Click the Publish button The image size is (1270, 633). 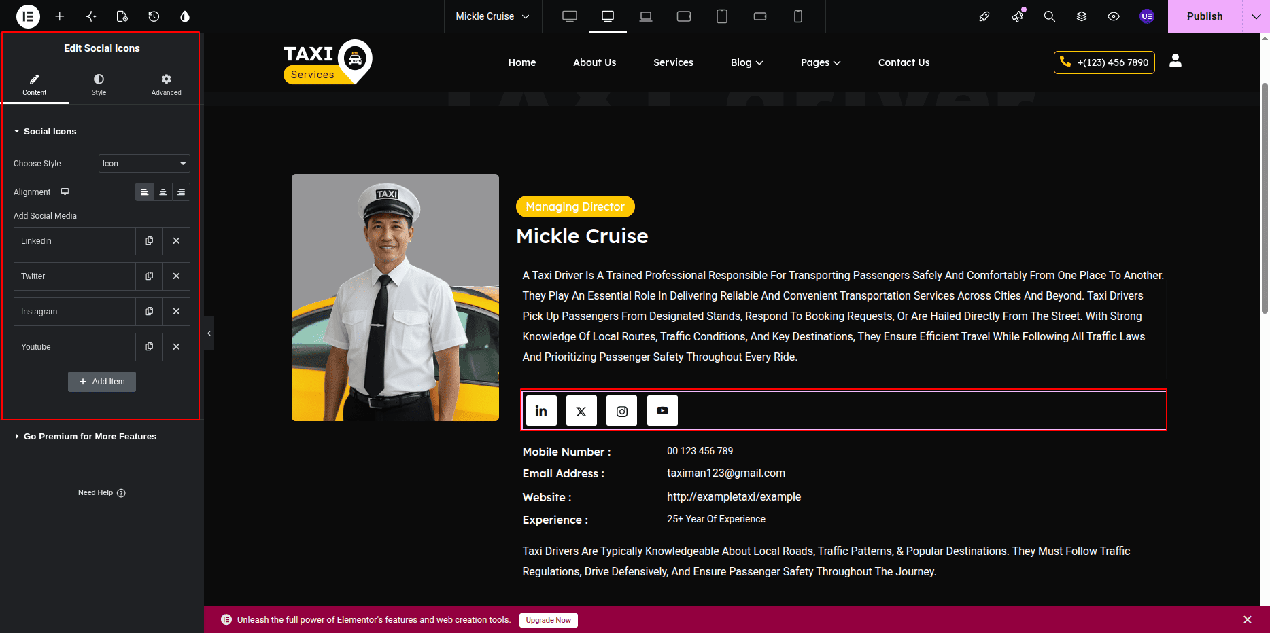(x=1205, y=16)
